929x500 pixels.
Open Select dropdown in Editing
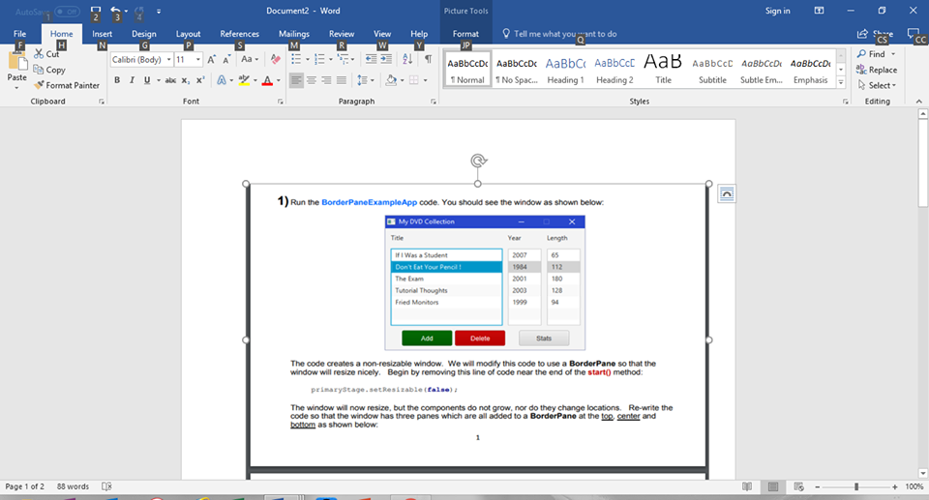[878, 85]
